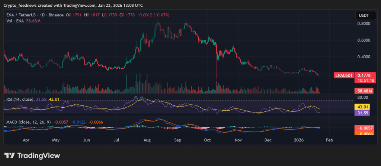Click the red 0.1778 last-price label
This screenshot has height=166, width=381.
[x=365, y=75]
